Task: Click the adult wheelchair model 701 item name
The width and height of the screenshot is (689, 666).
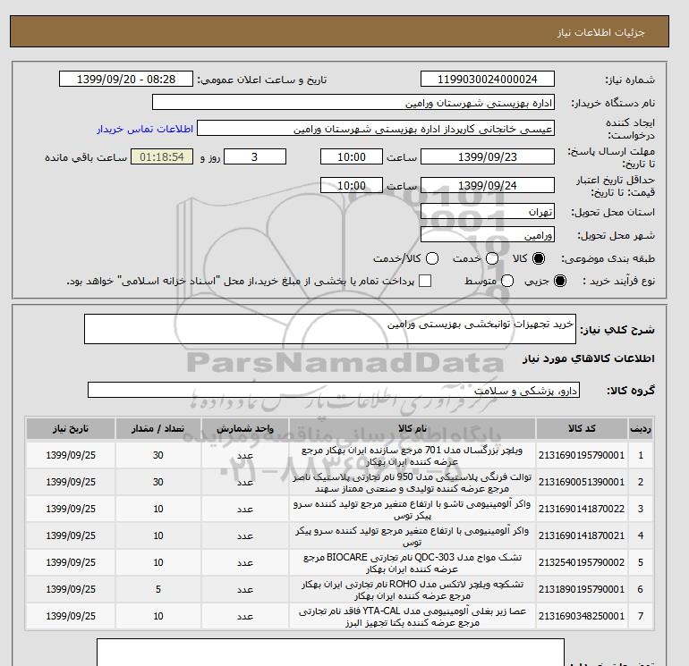Action: coord(413,456)
